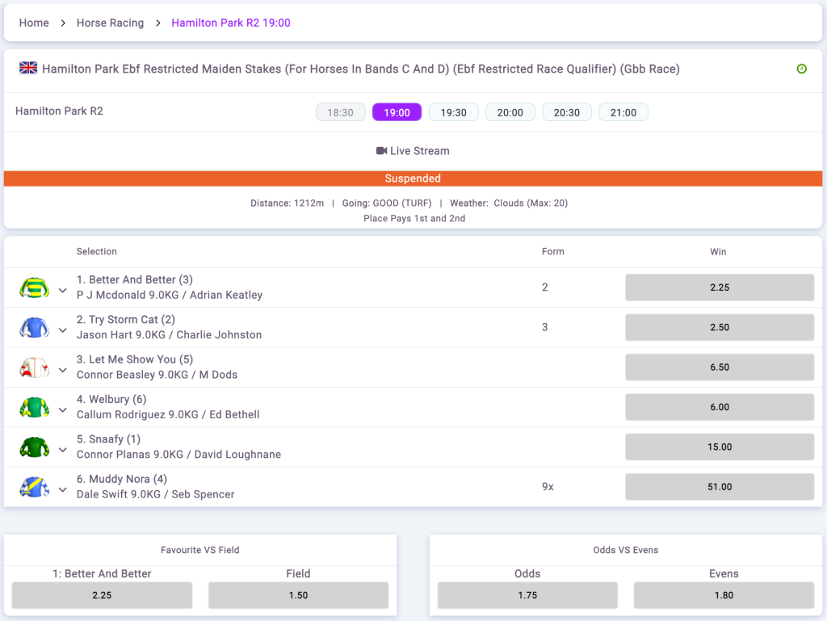Click the Better And Better jockey silk icon
Screen dimensions: 827x621
point(35,288)
